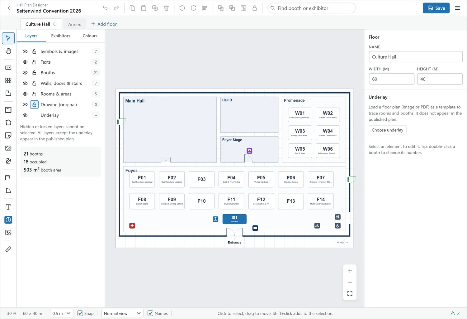Delete selection with trash icon
Viewport: 467px width, 319px height.
(166, 8)
